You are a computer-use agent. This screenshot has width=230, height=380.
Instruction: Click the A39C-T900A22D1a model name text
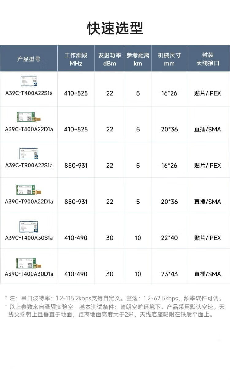click(29, 202)
